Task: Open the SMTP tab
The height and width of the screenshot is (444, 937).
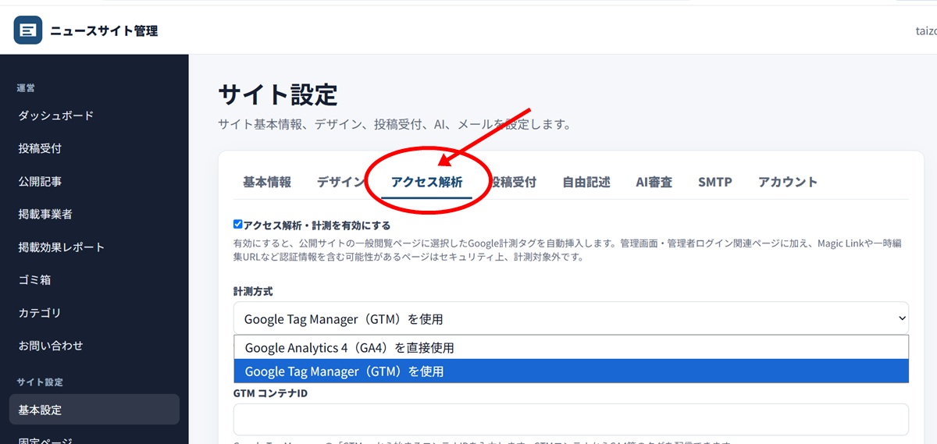Action: (715, 182)
